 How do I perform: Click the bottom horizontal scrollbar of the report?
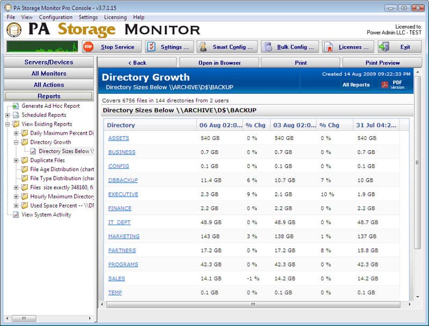pos(252,304)
